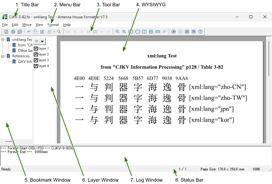The width and height of the screenshot is (272, 184).
Task: Open the View menu
Action: tap(39, 25)
